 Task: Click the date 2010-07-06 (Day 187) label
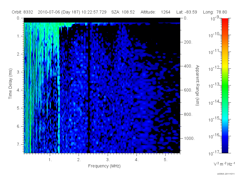point(59,12)
